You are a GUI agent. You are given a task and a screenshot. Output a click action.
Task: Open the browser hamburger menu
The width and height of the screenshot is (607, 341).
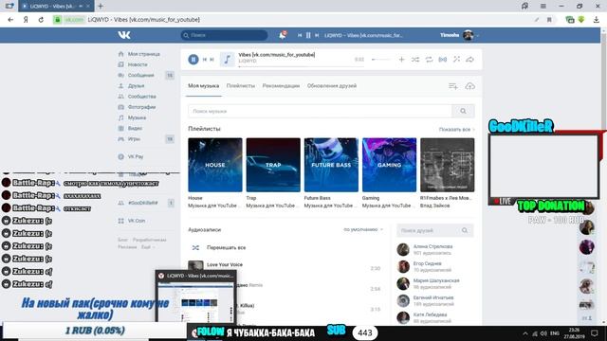(x=543, y=6)
